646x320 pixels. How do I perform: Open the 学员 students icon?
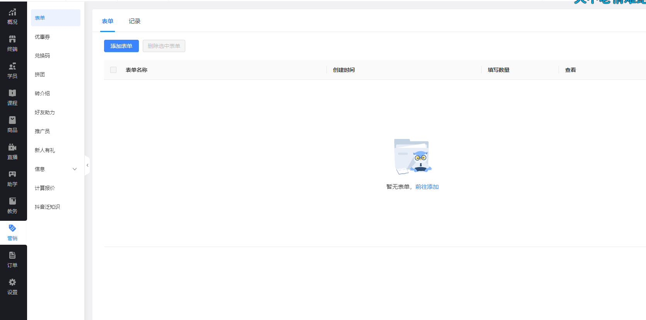(x=12, y=66)
